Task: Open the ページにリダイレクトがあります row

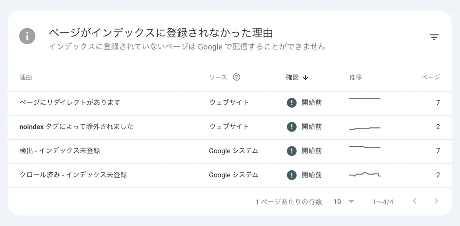Action: click(70, 102)
